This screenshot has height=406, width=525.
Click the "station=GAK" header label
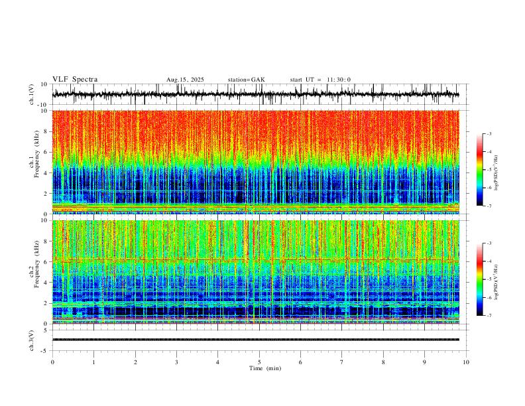click(x=246, y=80)
